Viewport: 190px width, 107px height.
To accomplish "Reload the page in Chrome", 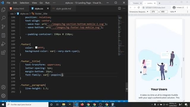I will point(139,7).
